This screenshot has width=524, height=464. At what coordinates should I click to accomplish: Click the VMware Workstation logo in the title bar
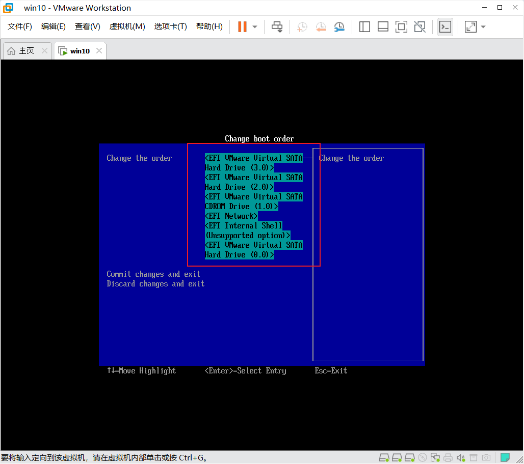(8, 8)
